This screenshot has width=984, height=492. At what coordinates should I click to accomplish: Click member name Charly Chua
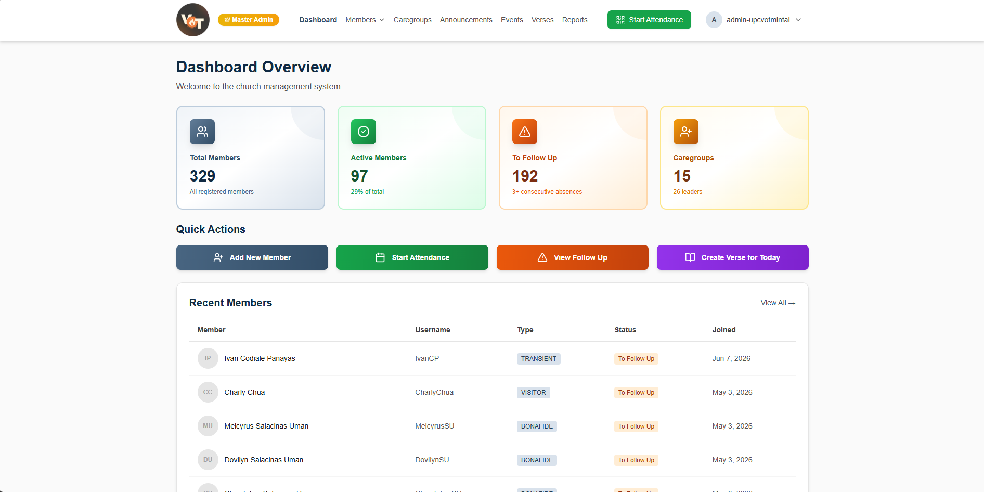[x=244, y=392]
